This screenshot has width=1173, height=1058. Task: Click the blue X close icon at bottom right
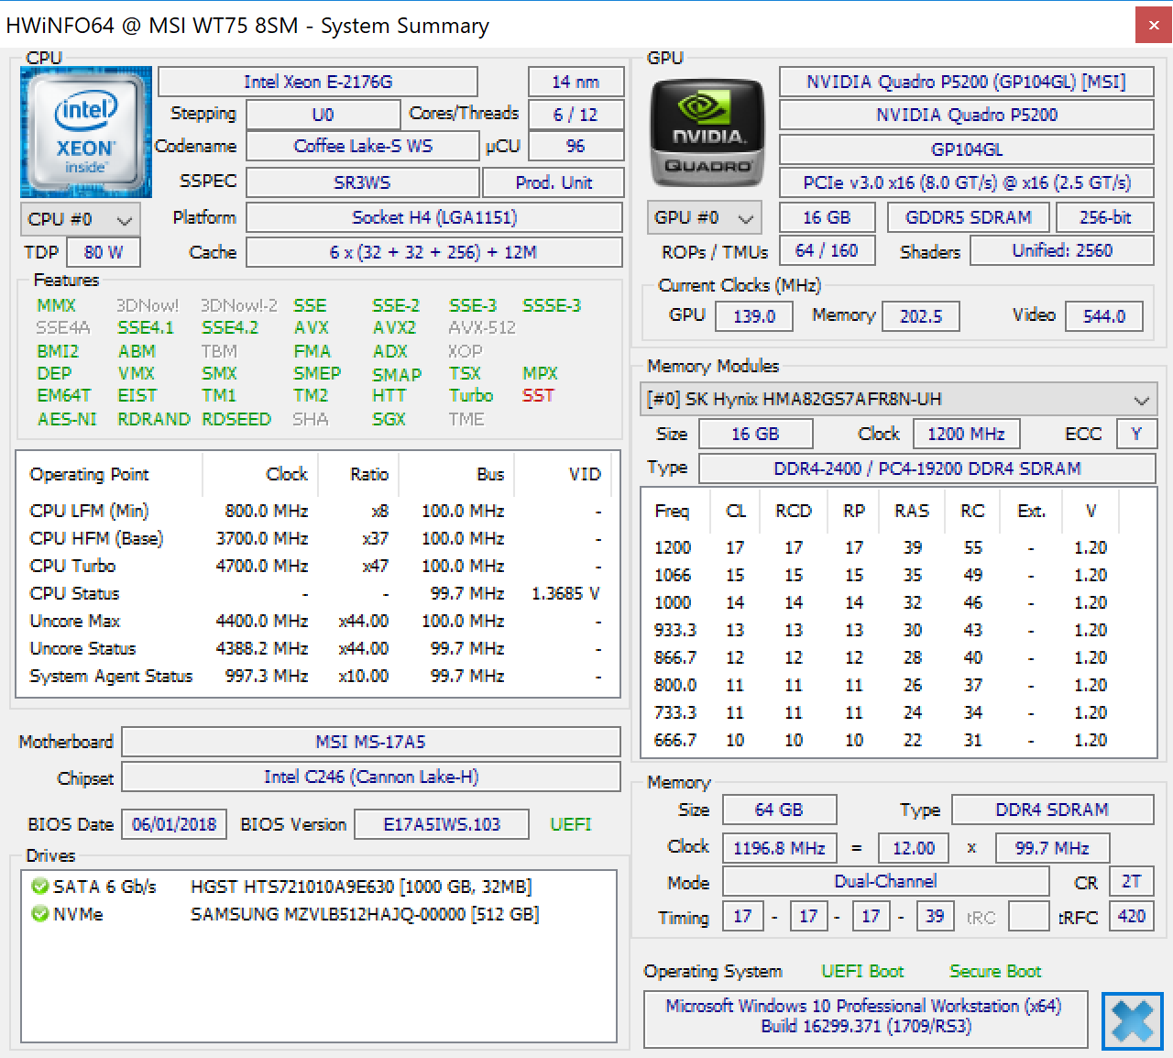(1132, 1019)
